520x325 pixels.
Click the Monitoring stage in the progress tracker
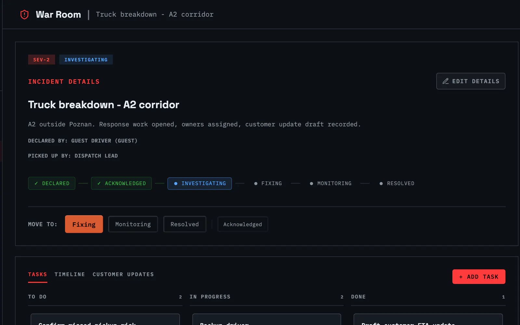331,183
